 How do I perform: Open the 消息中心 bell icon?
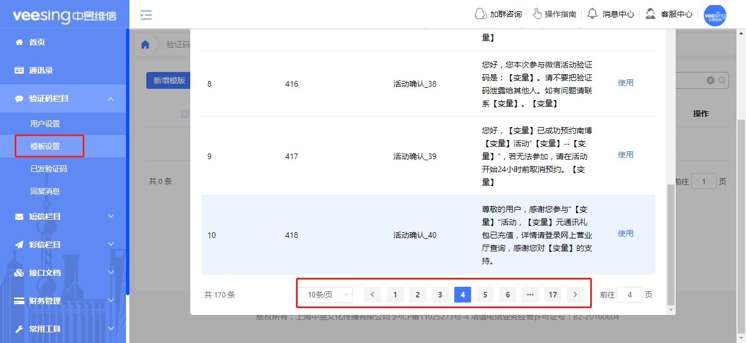point(592,14)
